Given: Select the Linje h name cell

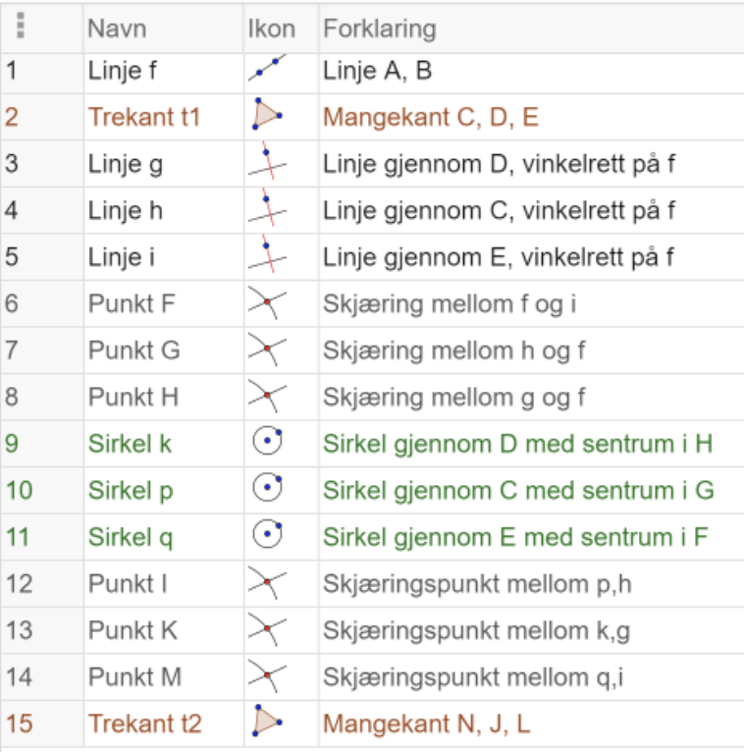Looking at the screenshot, I should [x=126, y=211].
